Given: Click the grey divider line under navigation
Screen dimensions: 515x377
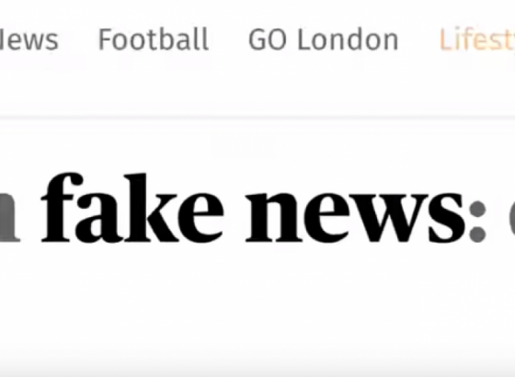Looking at the screenshot, I should tap(257, 118).
